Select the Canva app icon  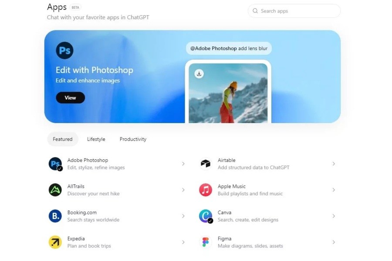206,216
